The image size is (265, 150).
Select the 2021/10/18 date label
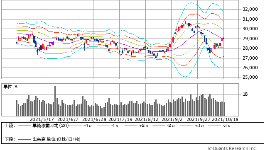(x=225, y=119)
